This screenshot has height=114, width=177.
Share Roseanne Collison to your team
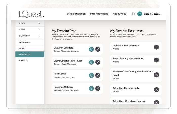click(x=91, y=88)
